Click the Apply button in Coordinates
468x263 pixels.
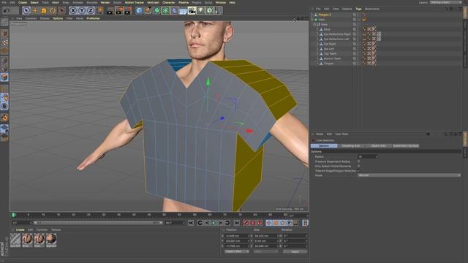(x=295, y=251)
